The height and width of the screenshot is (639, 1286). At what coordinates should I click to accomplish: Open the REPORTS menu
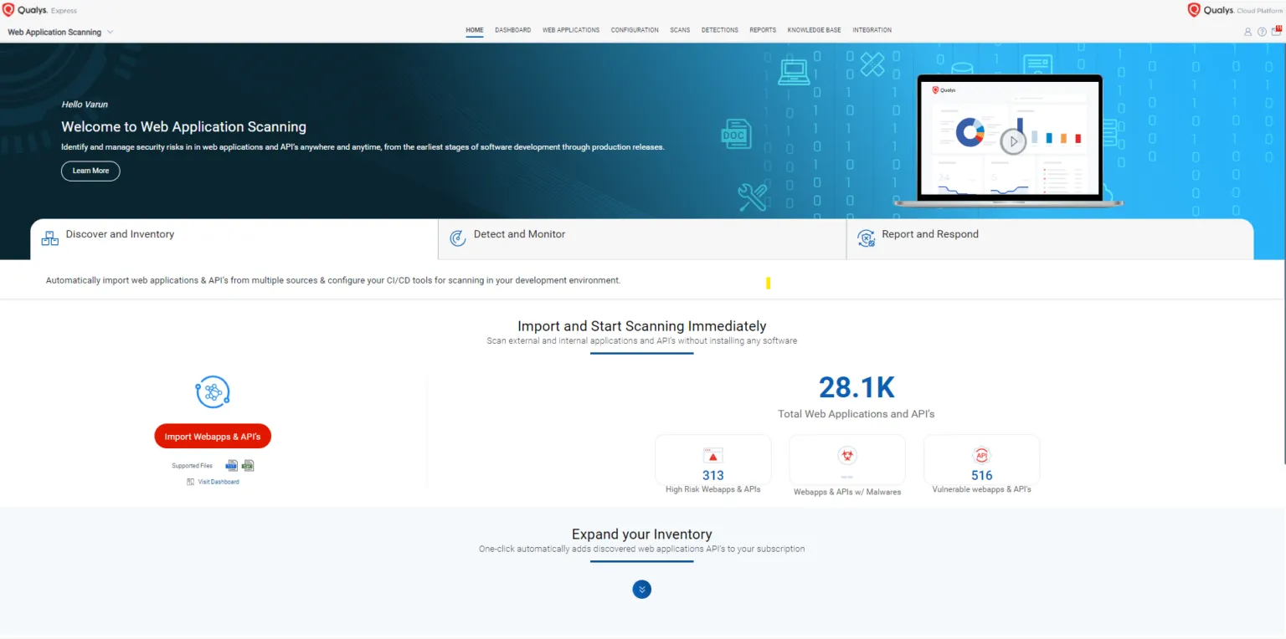click(763, 30)
